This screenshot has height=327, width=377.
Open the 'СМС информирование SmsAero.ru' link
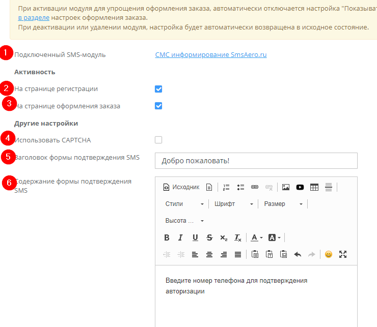pos(211,54)
